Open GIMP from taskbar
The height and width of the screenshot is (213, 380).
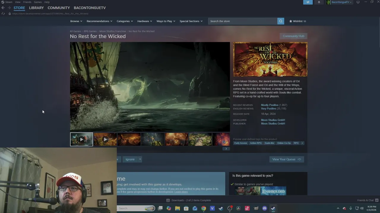pyautogui.click(x=256, y=208)
